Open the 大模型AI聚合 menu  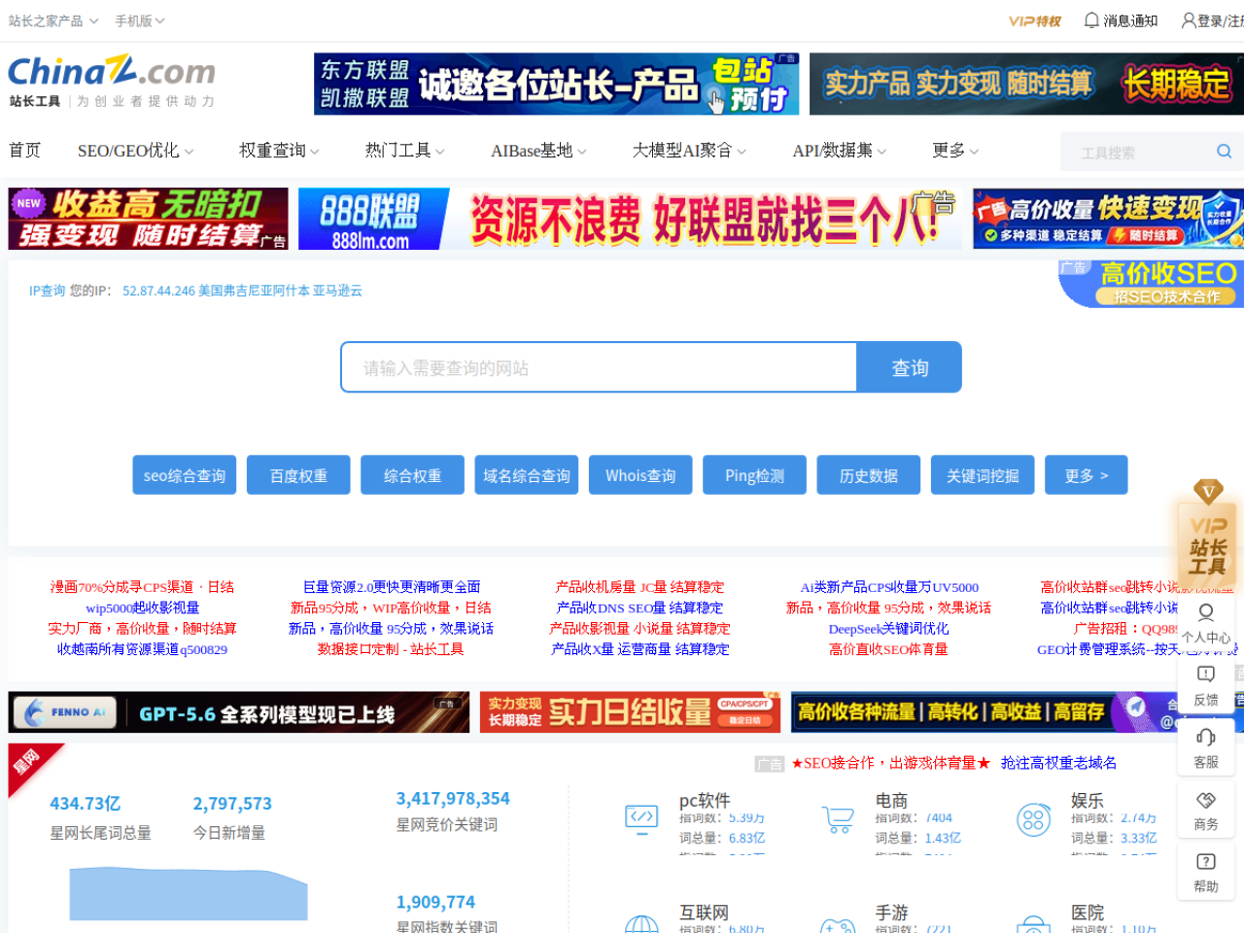click(690, 151)
